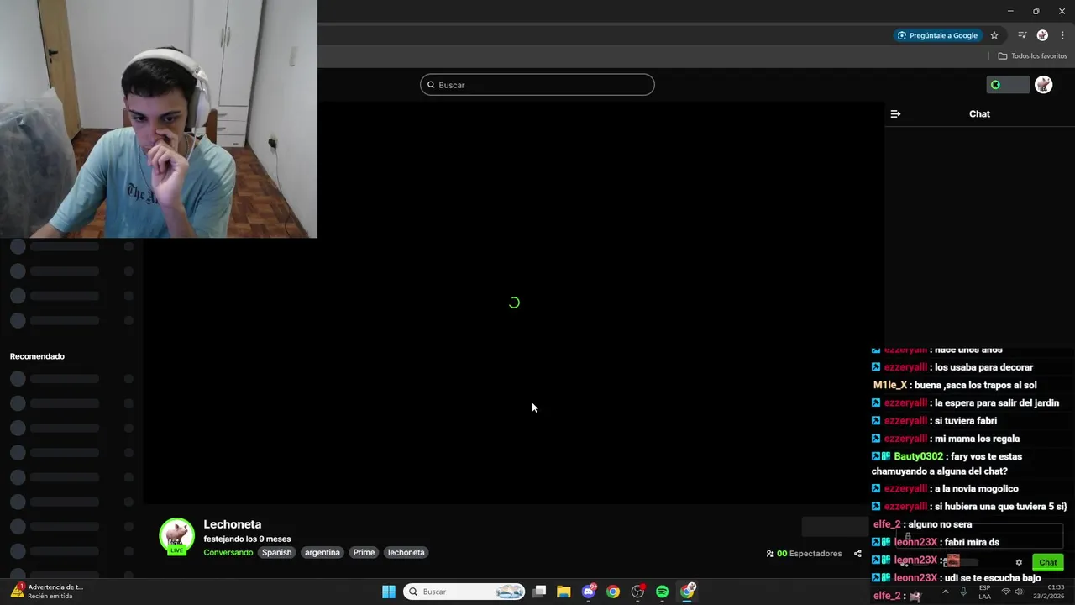Bookmark this page with the star icon
1075x605 pixels.
click(994, 35)
